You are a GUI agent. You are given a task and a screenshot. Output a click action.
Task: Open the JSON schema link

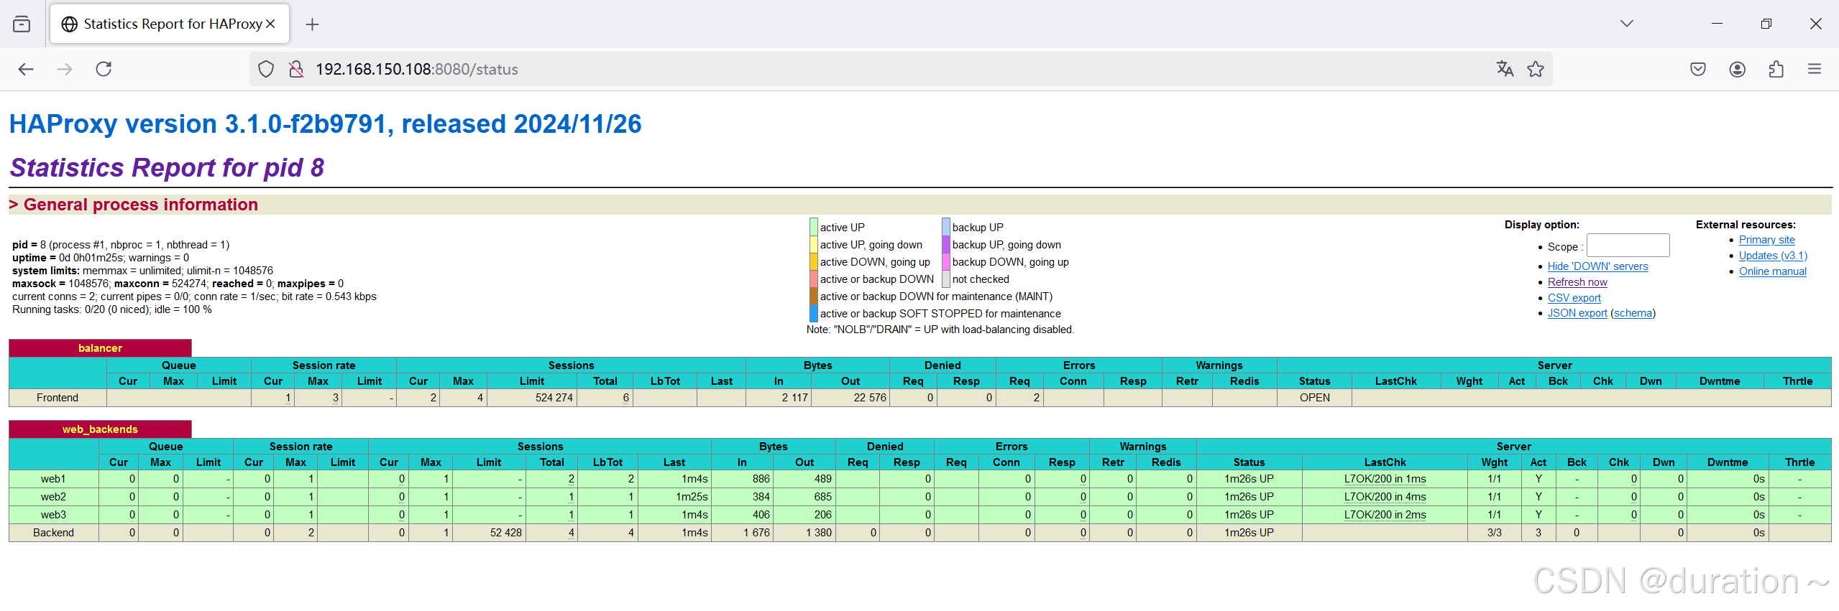[1633, 313]
